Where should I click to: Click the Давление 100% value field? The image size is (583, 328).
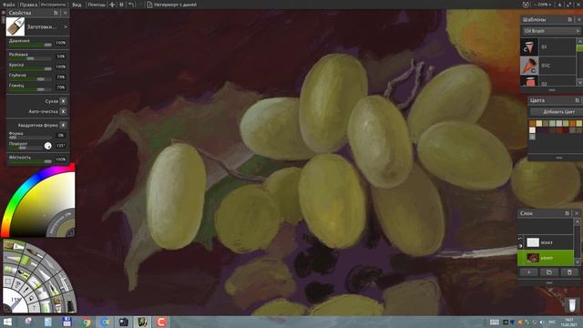click(x=61, y=43)
